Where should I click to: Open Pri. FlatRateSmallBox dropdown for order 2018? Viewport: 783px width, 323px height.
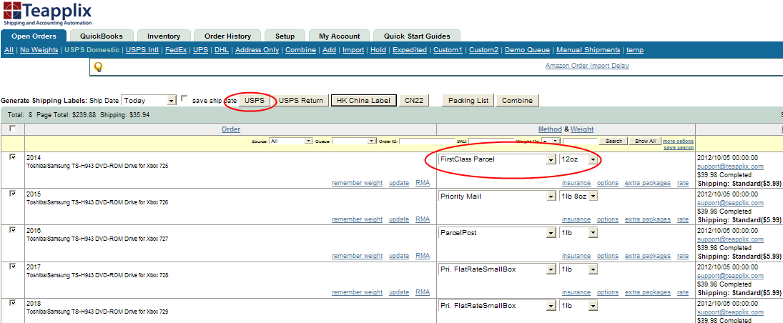pos(497,306)
